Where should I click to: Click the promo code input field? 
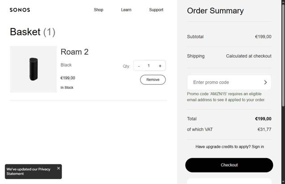coord(223,82)
